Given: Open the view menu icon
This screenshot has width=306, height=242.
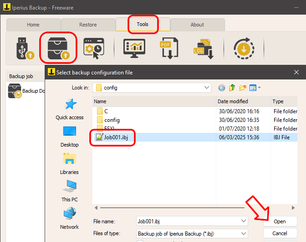Looking at the screenshot, I should click(x=253, y=88).
